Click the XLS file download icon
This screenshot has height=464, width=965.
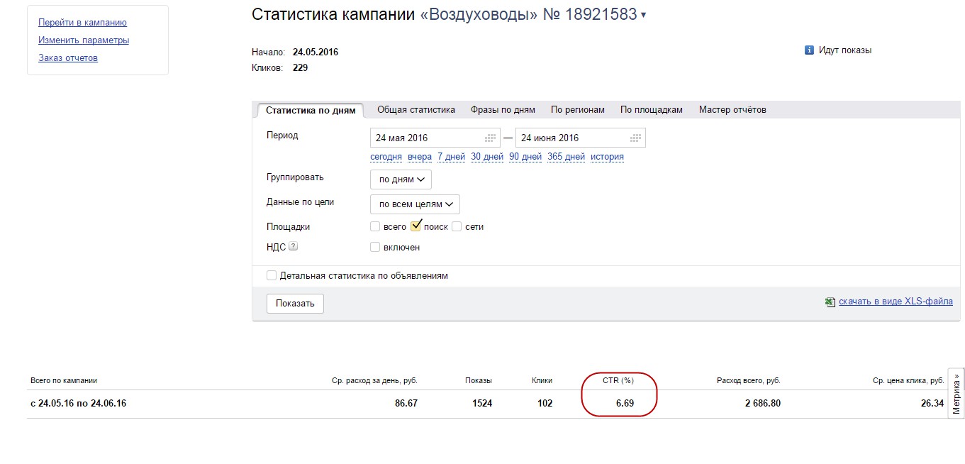830,302
